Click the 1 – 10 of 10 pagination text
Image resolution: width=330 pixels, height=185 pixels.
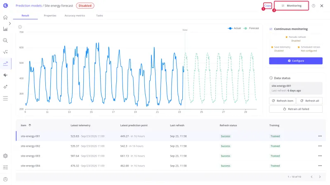[x=294, y=177]
